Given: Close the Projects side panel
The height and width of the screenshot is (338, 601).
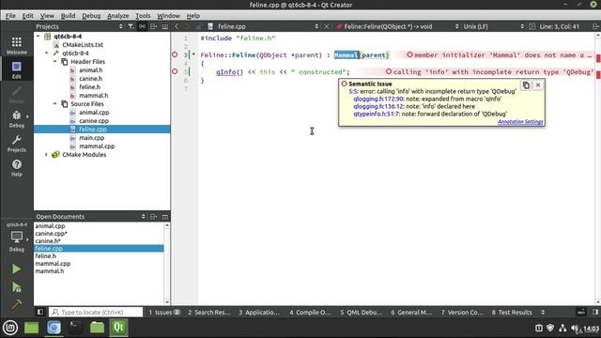Looking at the screenshot, I should click(165, 26).
